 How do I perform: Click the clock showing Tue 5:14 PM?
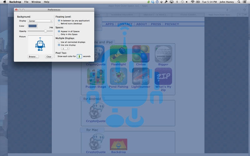coord(209,2)
